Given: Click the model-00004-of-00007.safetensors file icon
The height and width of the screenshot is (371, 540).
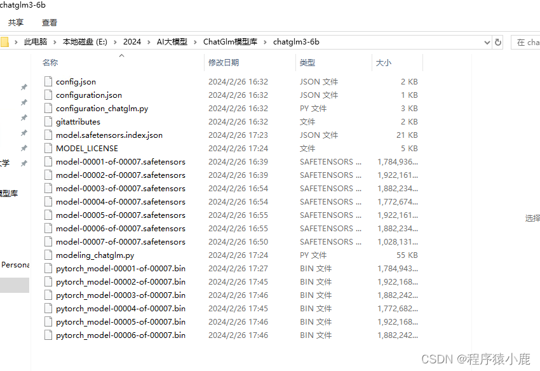Looking at the screenshot, I should (x=48, y=202).
